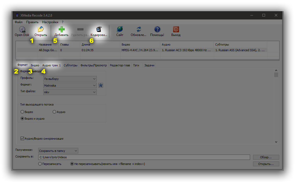295x182 pixels.
Task: Click the Обзор... browse button
Action: [x=266, y=157]
